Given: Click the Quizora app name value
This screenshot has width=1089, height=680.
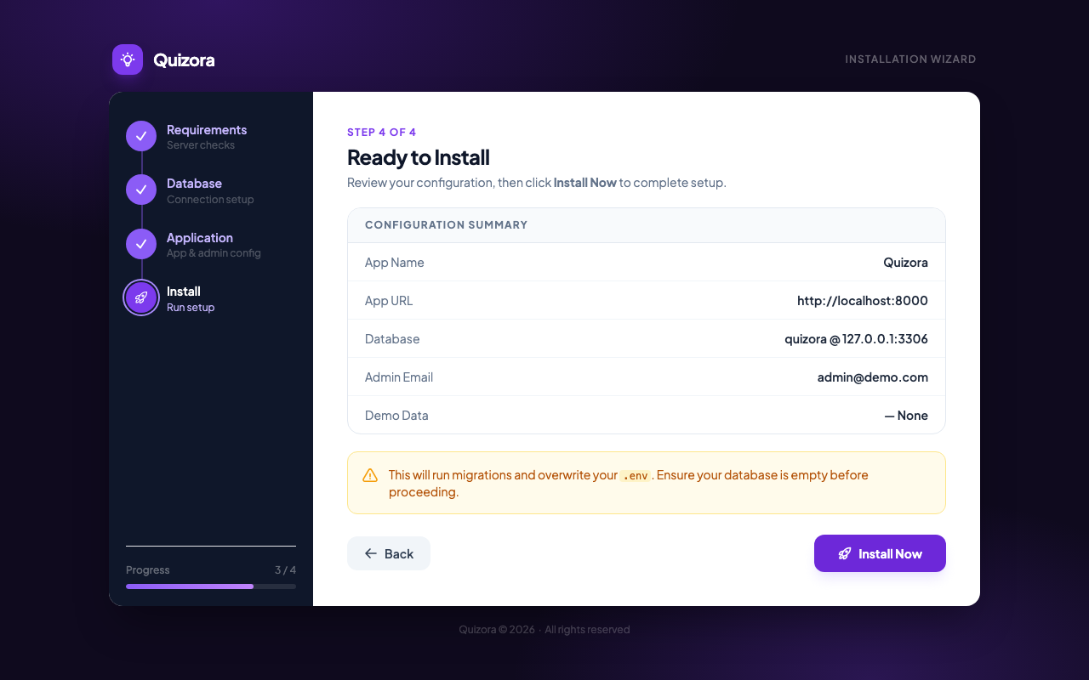Looking at the screenshot, I should [x=905, y=263].
